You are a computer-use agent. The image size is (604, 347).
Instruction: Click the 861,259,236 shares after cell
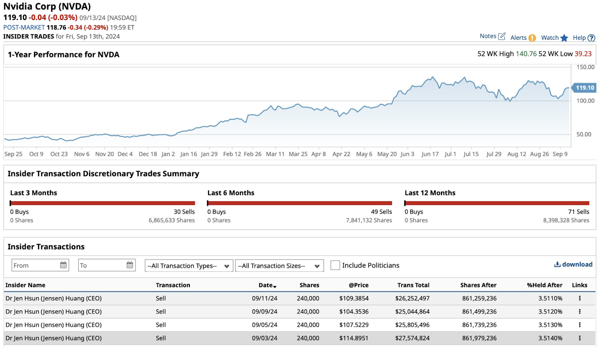(x=479, y=298)
